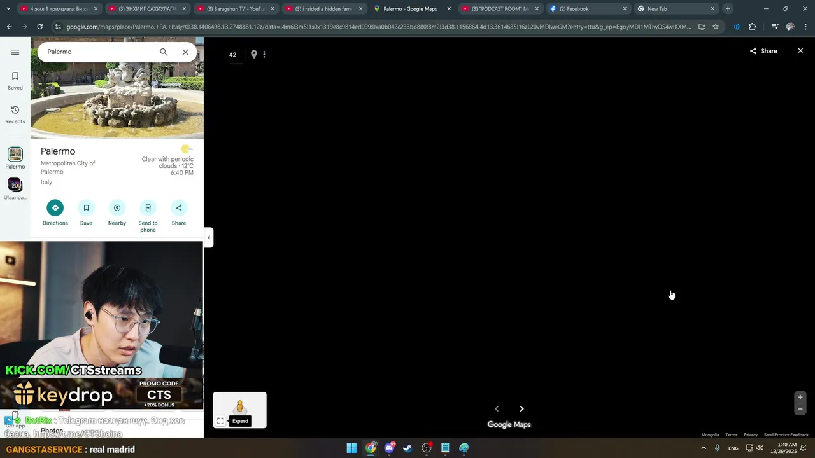
Task: Click the install app icon in address bar
Action: click(x=702, y=27)
